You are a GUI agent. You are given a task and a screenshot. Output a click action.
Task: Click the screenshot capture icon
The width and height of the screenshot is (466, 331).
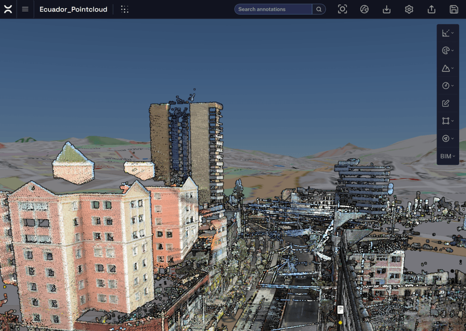[342, 9]
